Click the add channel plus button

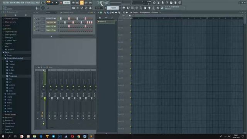pyautogui.click(x=51, y=36)
